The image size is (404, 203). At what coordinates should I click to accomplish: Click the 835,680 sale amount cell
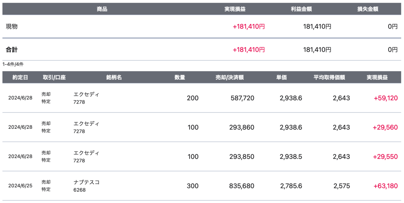(242, 186)
